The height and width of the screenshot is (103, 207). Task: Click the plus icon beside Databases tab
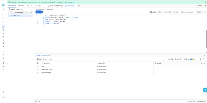pyautogui.click(x=28, y=6)
